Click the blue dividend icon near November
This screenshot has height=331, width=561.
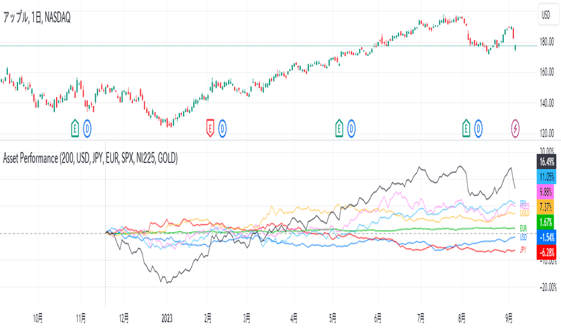pyautogui.click(x=87, y=128)
